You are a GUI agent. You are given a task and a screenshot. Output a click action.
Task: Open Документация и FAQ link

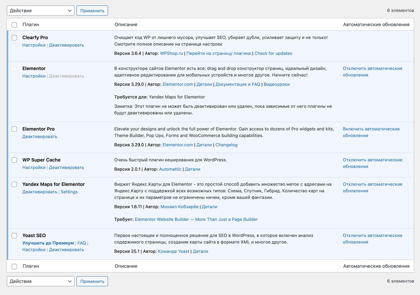pyautogui.click(x=238, y=84)
